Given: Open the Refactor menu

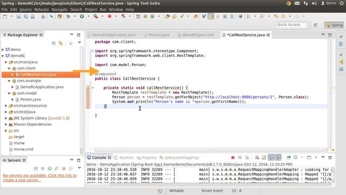Looking at the screenshot, I should click(42, 10).
